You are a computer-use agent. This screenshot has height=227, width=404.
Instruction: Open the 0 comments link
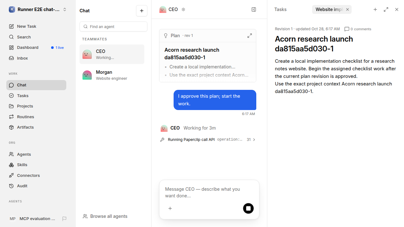358,29
